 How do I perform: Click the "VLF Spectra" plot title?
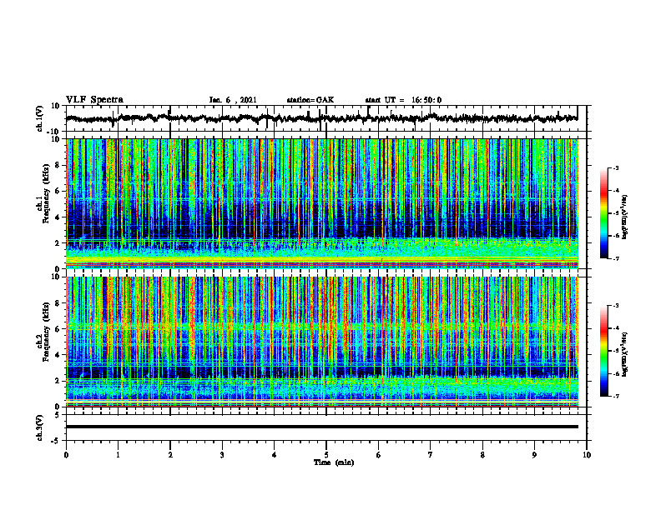pyautogui.click(x=94, y=100)
